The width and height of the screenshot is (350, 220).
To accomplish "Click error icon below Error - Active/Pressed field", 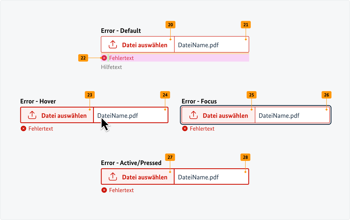I will click(x=104, y=190).
